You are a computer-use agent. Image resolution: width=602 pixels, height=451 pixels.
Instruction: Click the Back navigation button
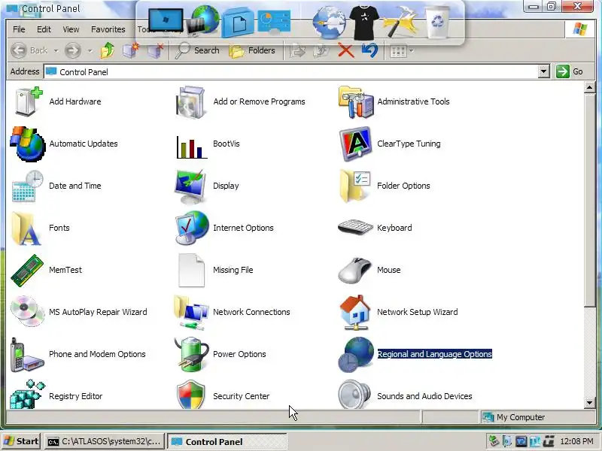(29, 50)
